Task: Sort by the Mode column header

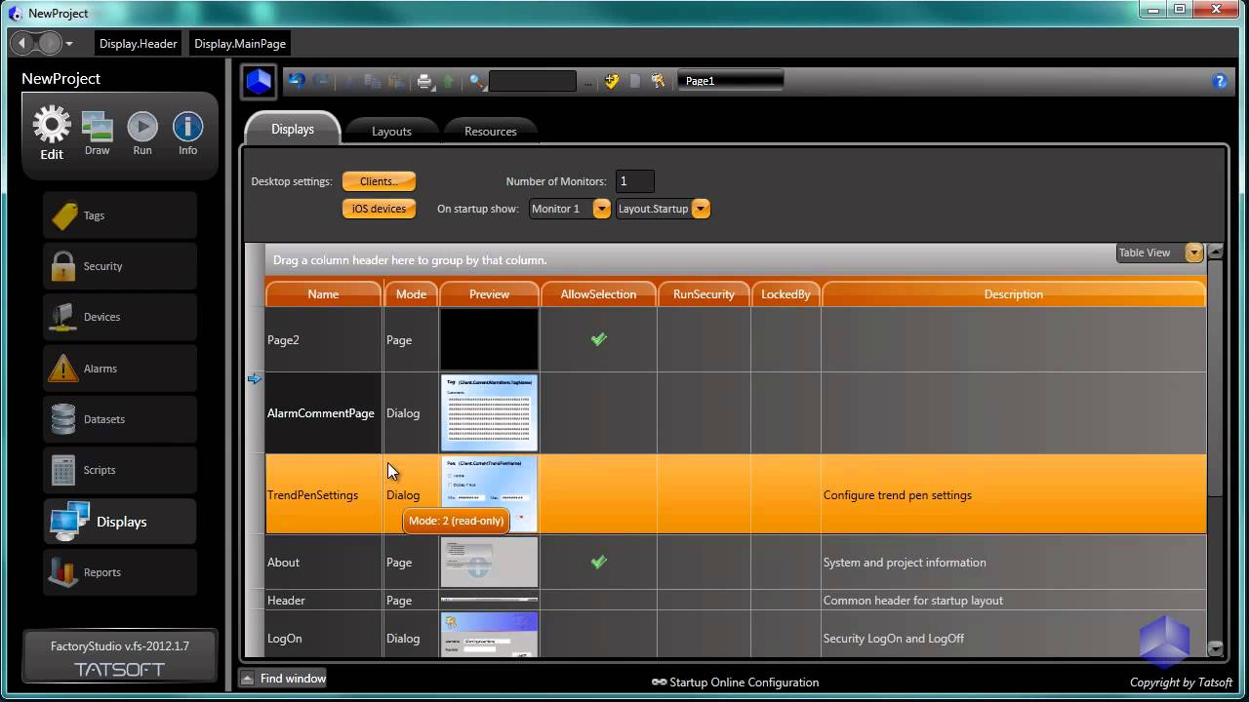Action: click(x=411, y=293)
